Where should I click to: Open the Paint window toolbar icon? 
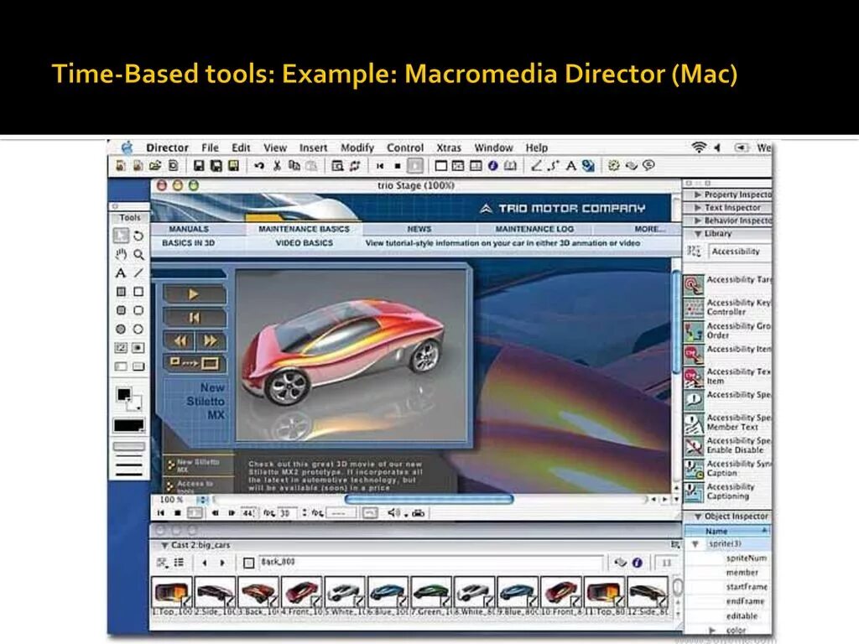536,165
